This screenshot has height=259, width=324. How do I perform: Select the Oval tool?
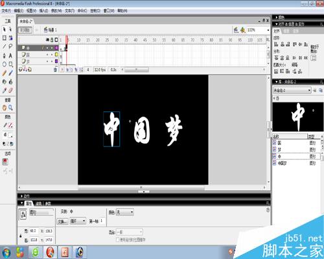5,64
